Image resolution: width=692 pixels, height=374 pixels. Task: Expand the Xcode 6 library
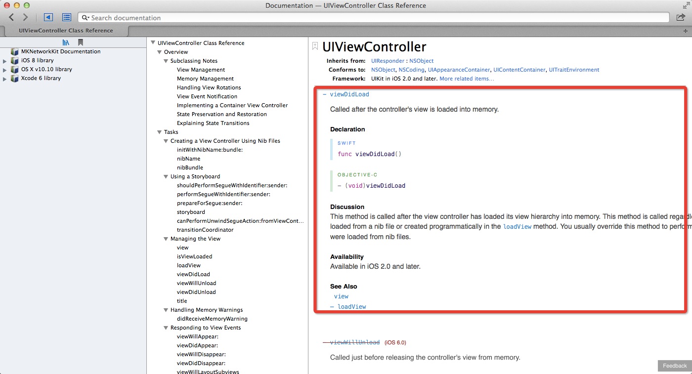pyautogui.click(x=5, y=79)
